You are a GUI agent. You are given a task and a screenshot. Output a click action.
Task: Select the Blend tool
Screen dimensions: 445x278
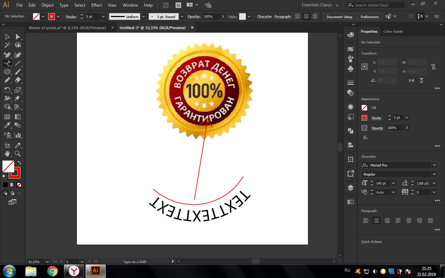tap(18, 125)
